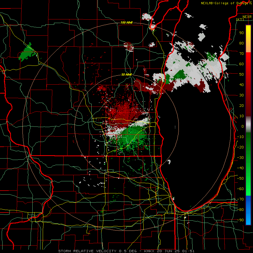Viewport: 253px width, 253px height.
Task: Select the 80 value on velocity scale
Action: (241, 43)
